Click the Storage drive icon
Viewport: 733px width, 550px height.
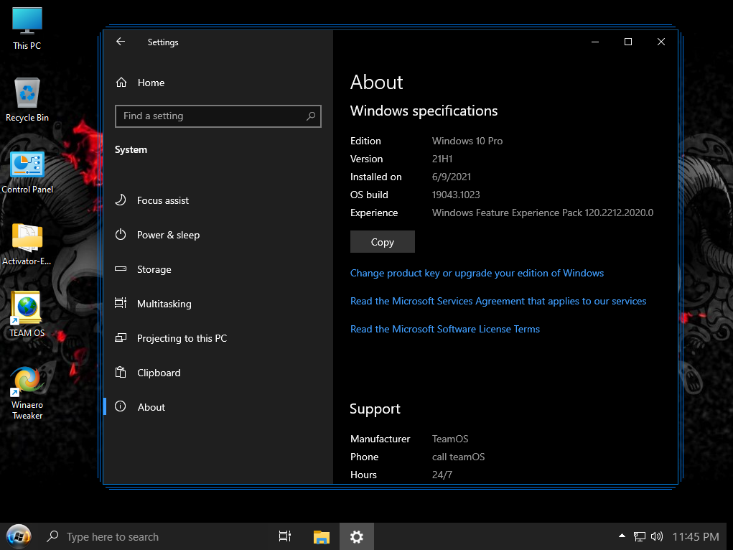pos(121,269)
